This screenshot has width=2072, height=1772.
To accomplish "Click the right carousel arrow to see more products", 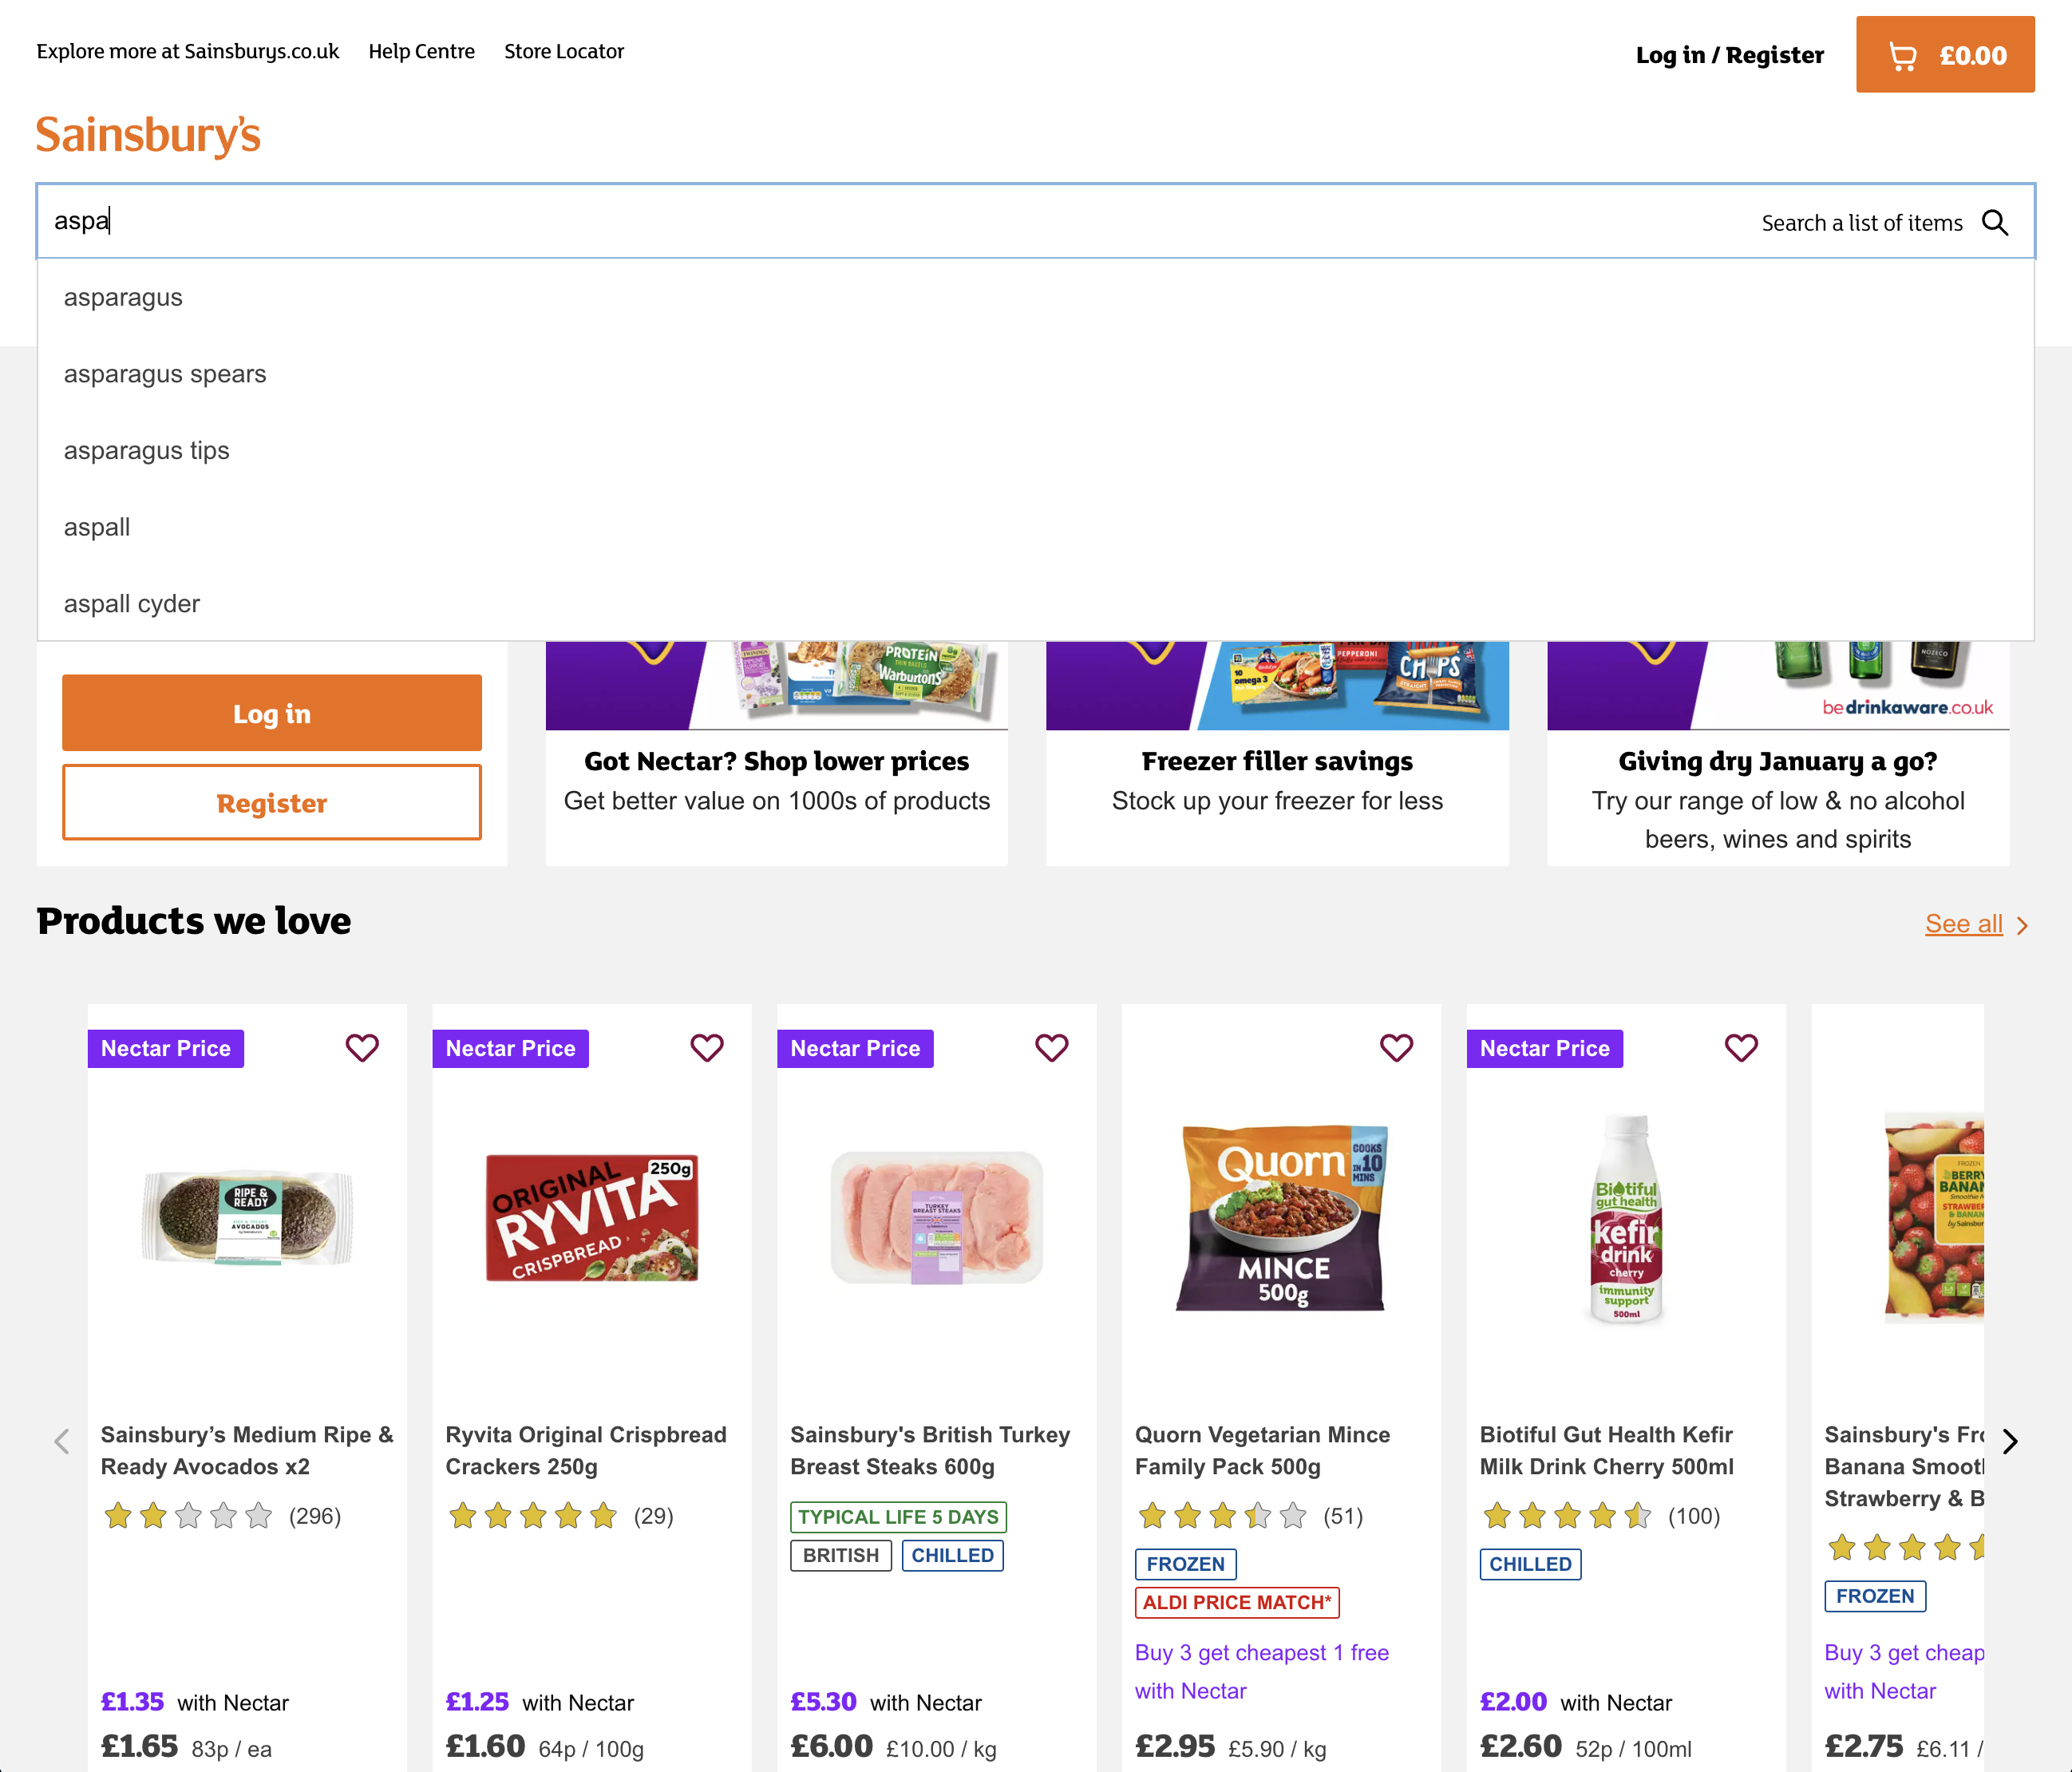I will pyautogui.click(x=2010, y=1441).
